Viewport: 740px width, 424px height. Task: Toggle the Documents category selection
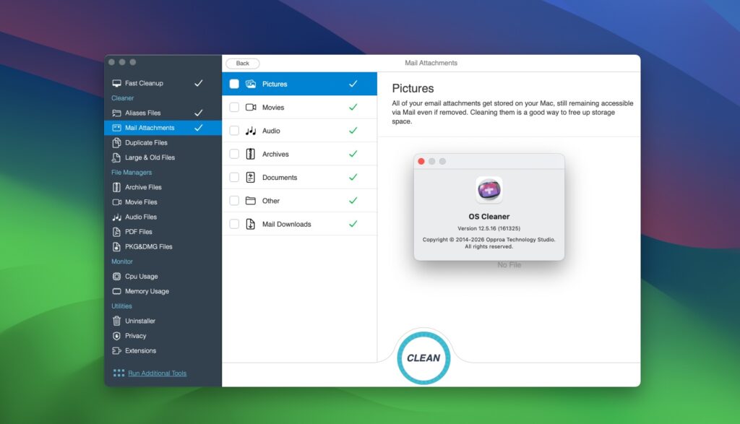[234, 177]
